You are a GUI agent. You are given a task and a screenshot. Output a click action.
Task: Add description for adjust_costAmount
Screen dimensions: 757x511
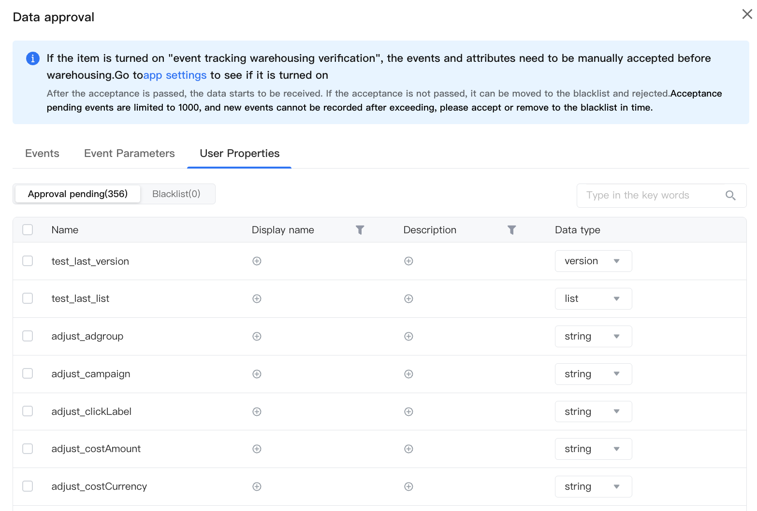click(408, 449)
